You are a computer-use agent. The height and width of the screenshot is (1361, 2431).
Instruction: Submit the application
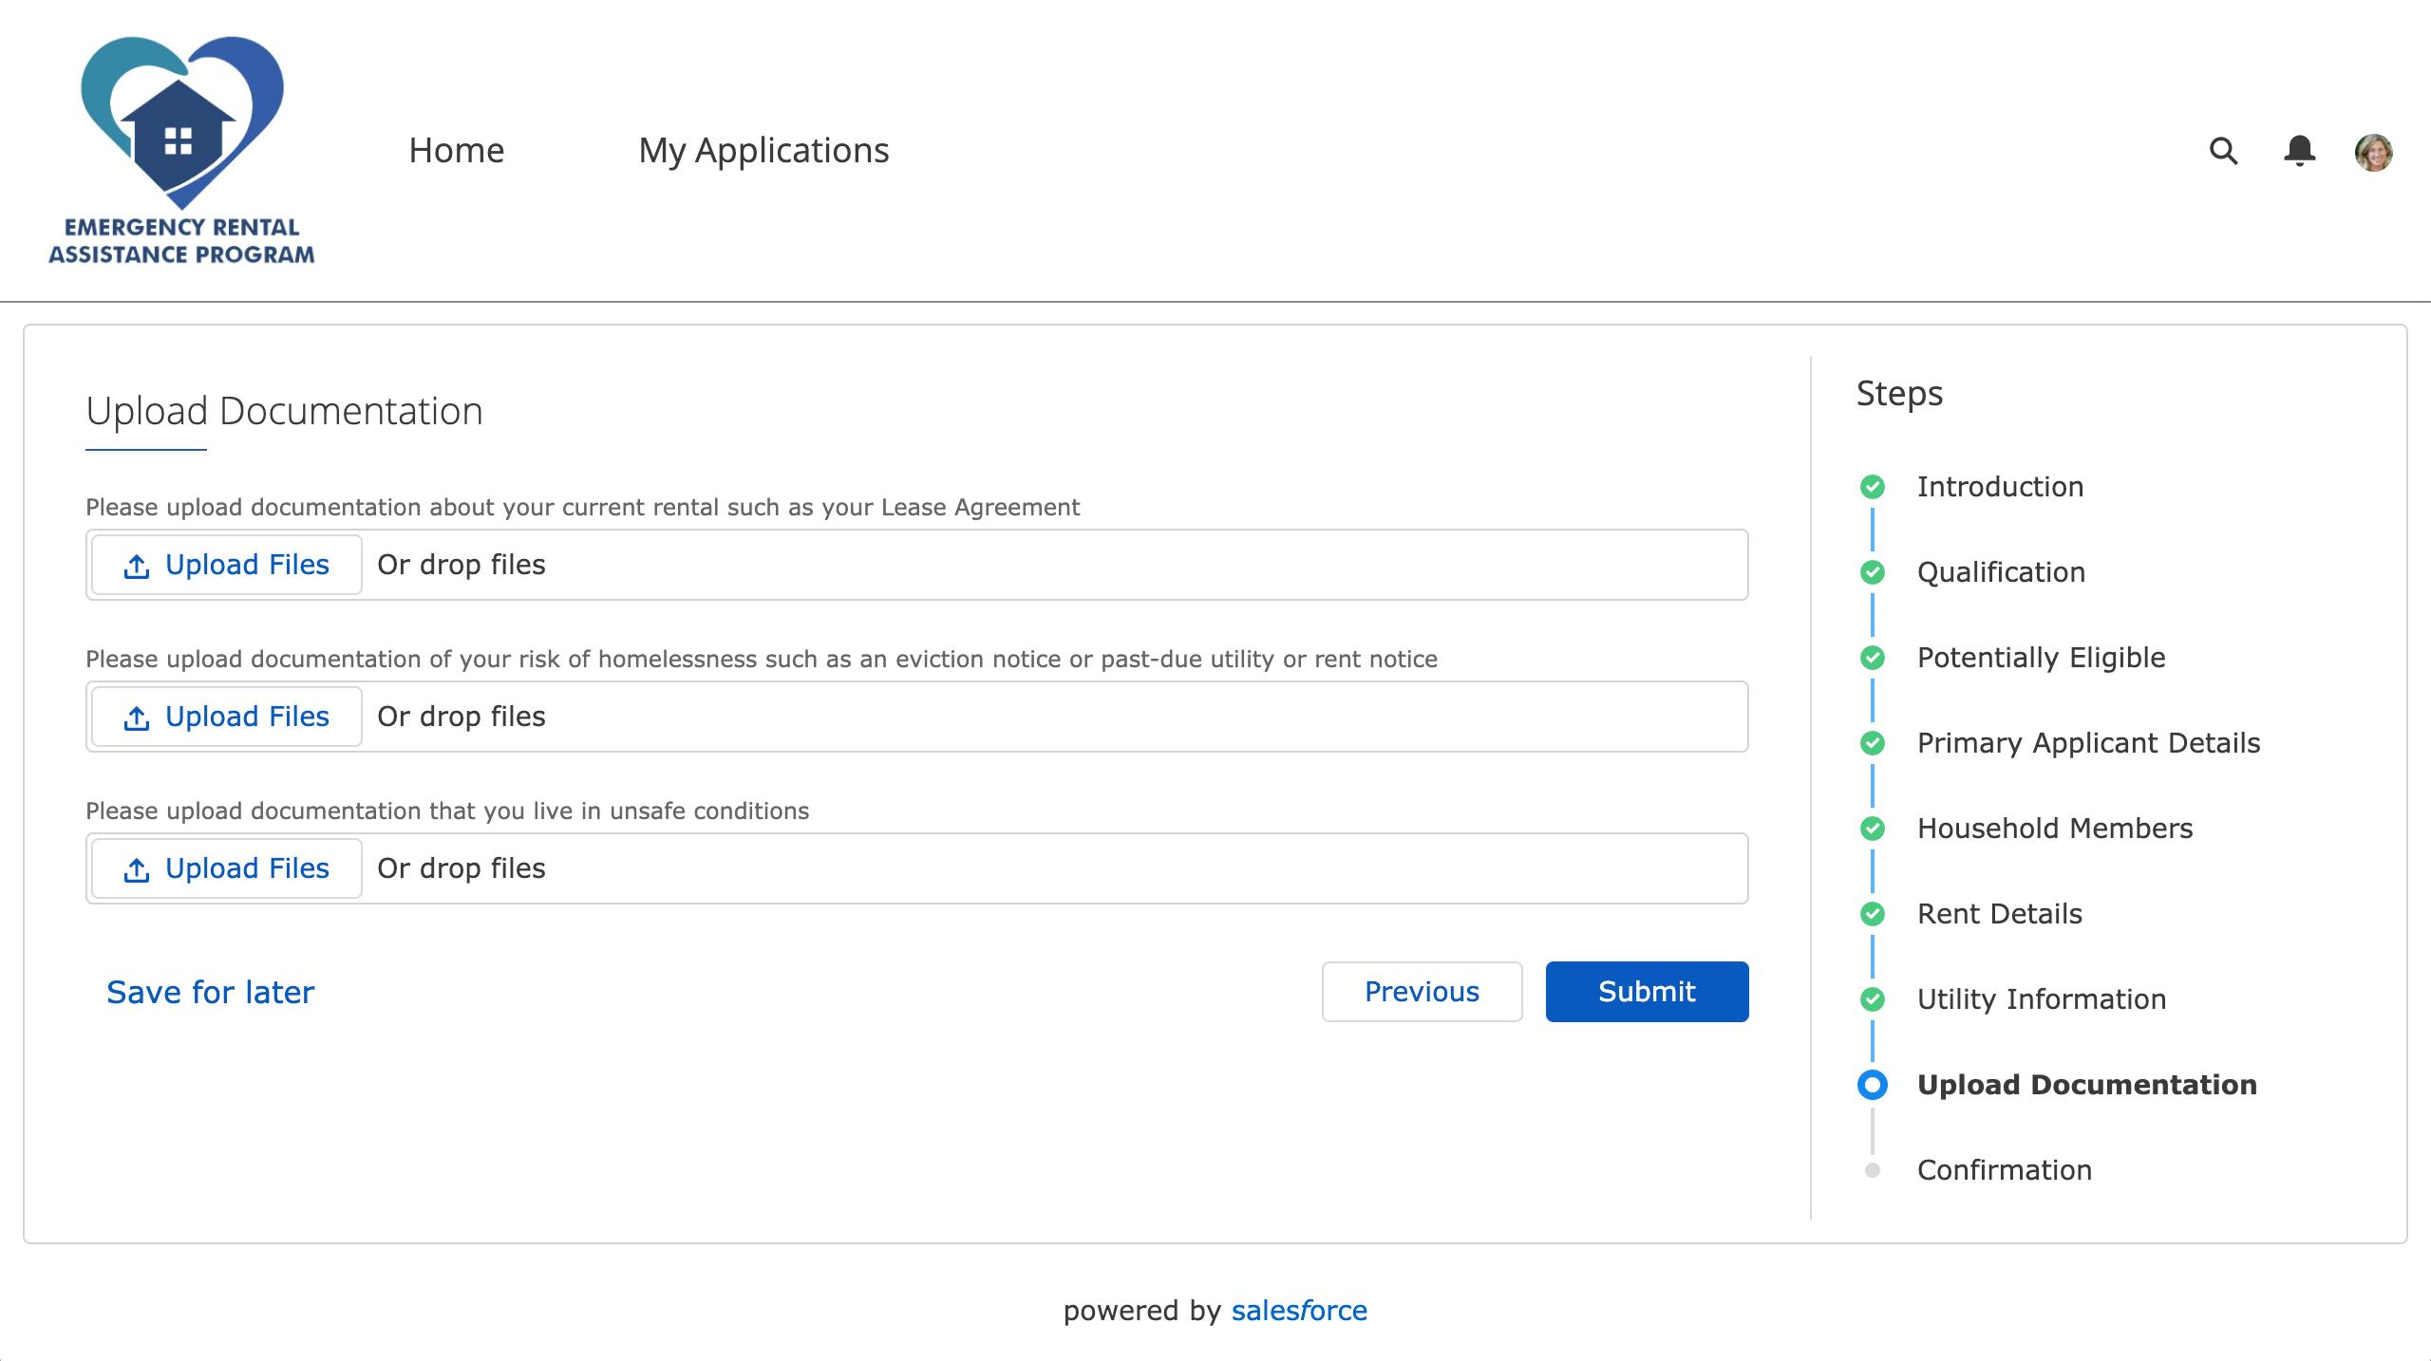(x=1647, y=992)
